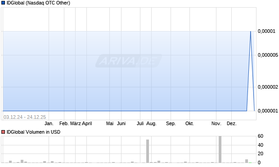Click the blue IDGlobal legend square

[3, 3]
